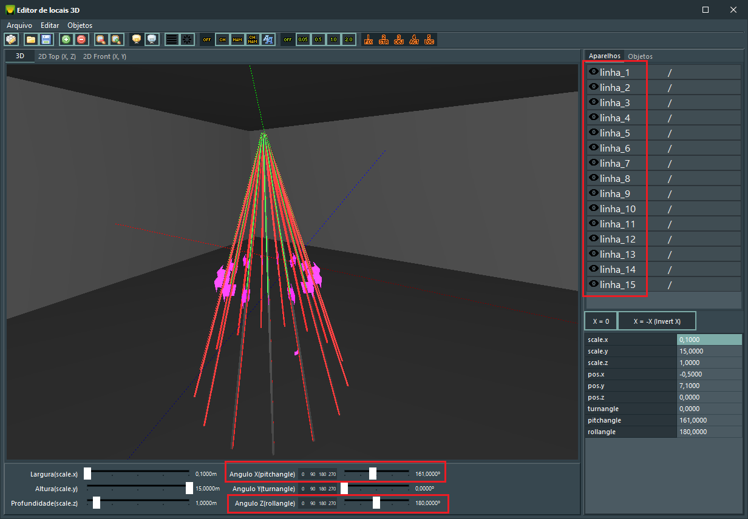Toggle the eye icon for linha_15
This screenshot has width=748, height=519.
pos(593,284)
